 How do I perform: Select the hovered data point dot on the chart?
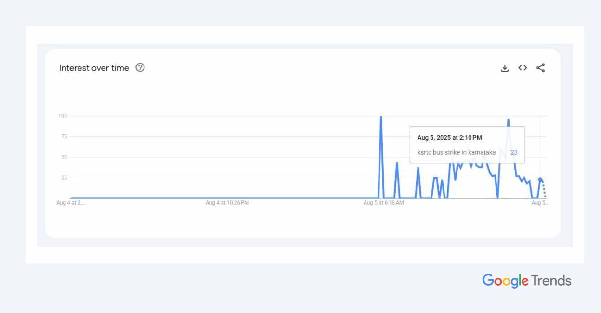(540, 179)
